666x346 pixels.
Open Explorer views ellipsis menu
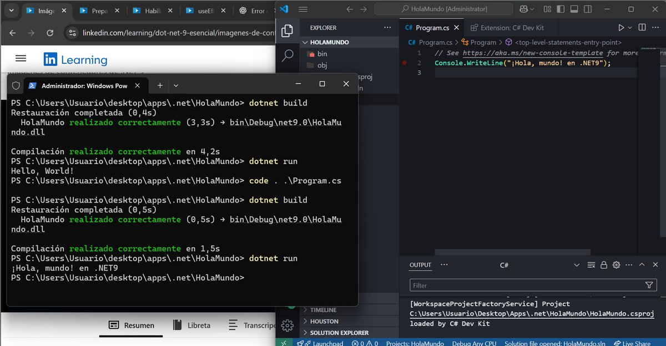(x=387, y=28)
